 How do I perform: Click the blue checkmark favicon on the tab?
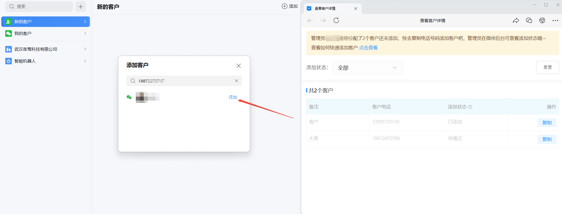309,8
